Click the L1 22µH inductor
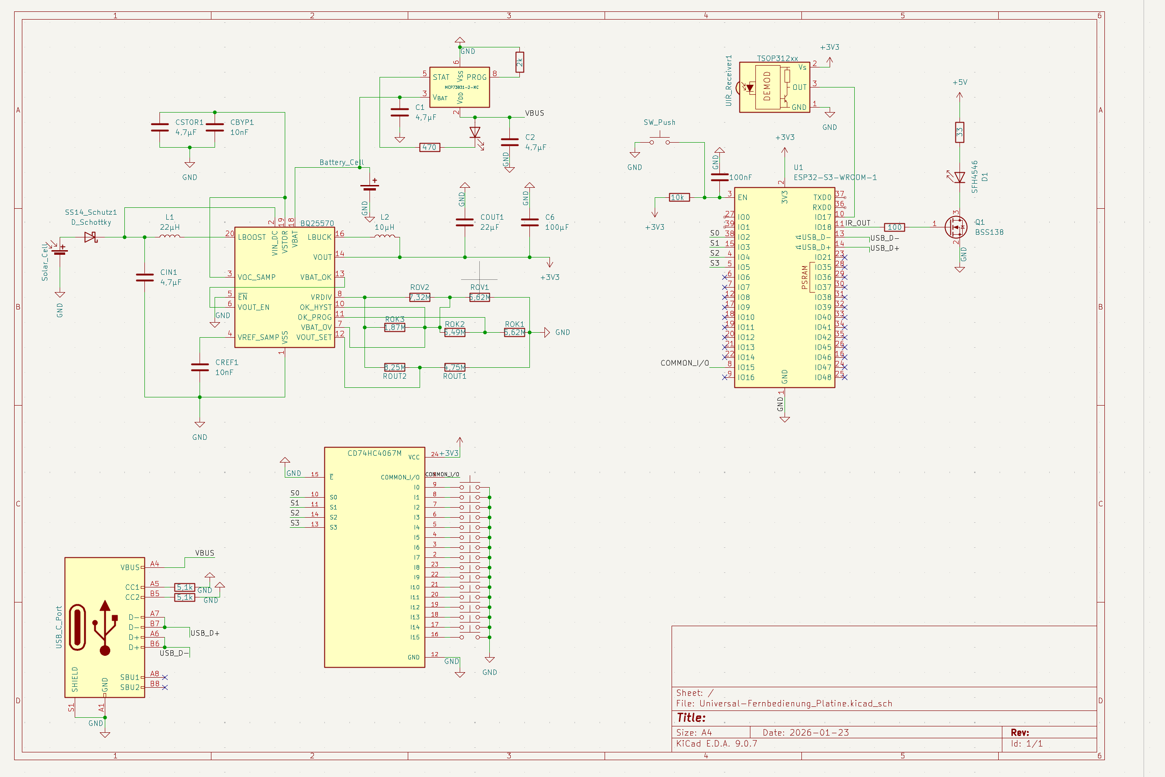The width and height of the screenshot is (1165, 777). (x=170, y=237)
